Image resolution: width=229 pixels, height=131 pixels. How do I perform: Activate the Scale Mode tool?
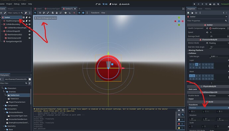(x=48, y=13)
